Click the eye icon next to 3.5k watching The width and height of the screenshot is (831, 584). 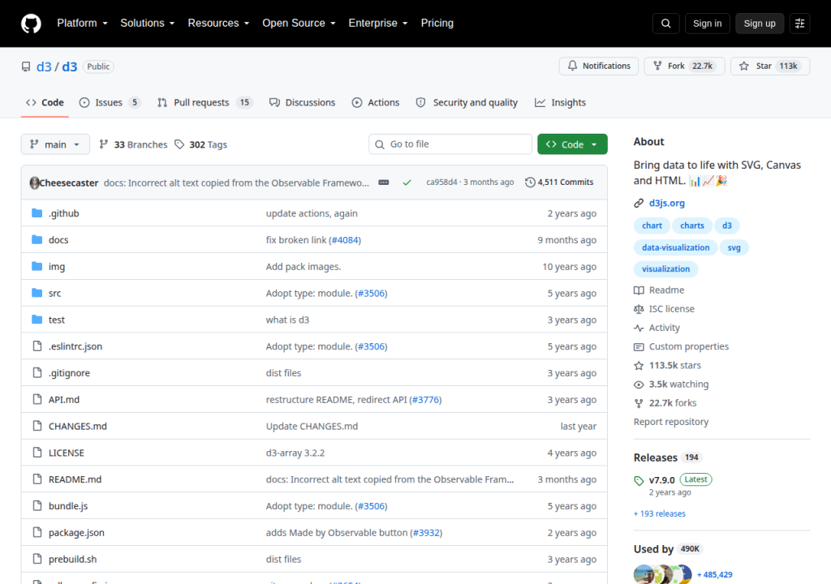click(639, 384)
